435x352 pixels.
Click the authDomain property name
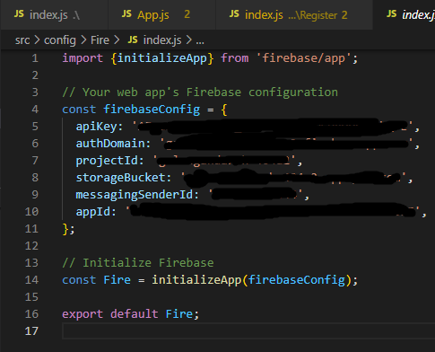[110, 144]
